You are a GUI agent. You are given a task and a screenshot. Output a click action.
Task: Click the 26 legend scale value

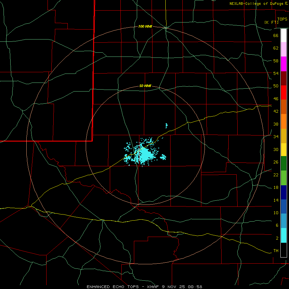pos(276,162)
